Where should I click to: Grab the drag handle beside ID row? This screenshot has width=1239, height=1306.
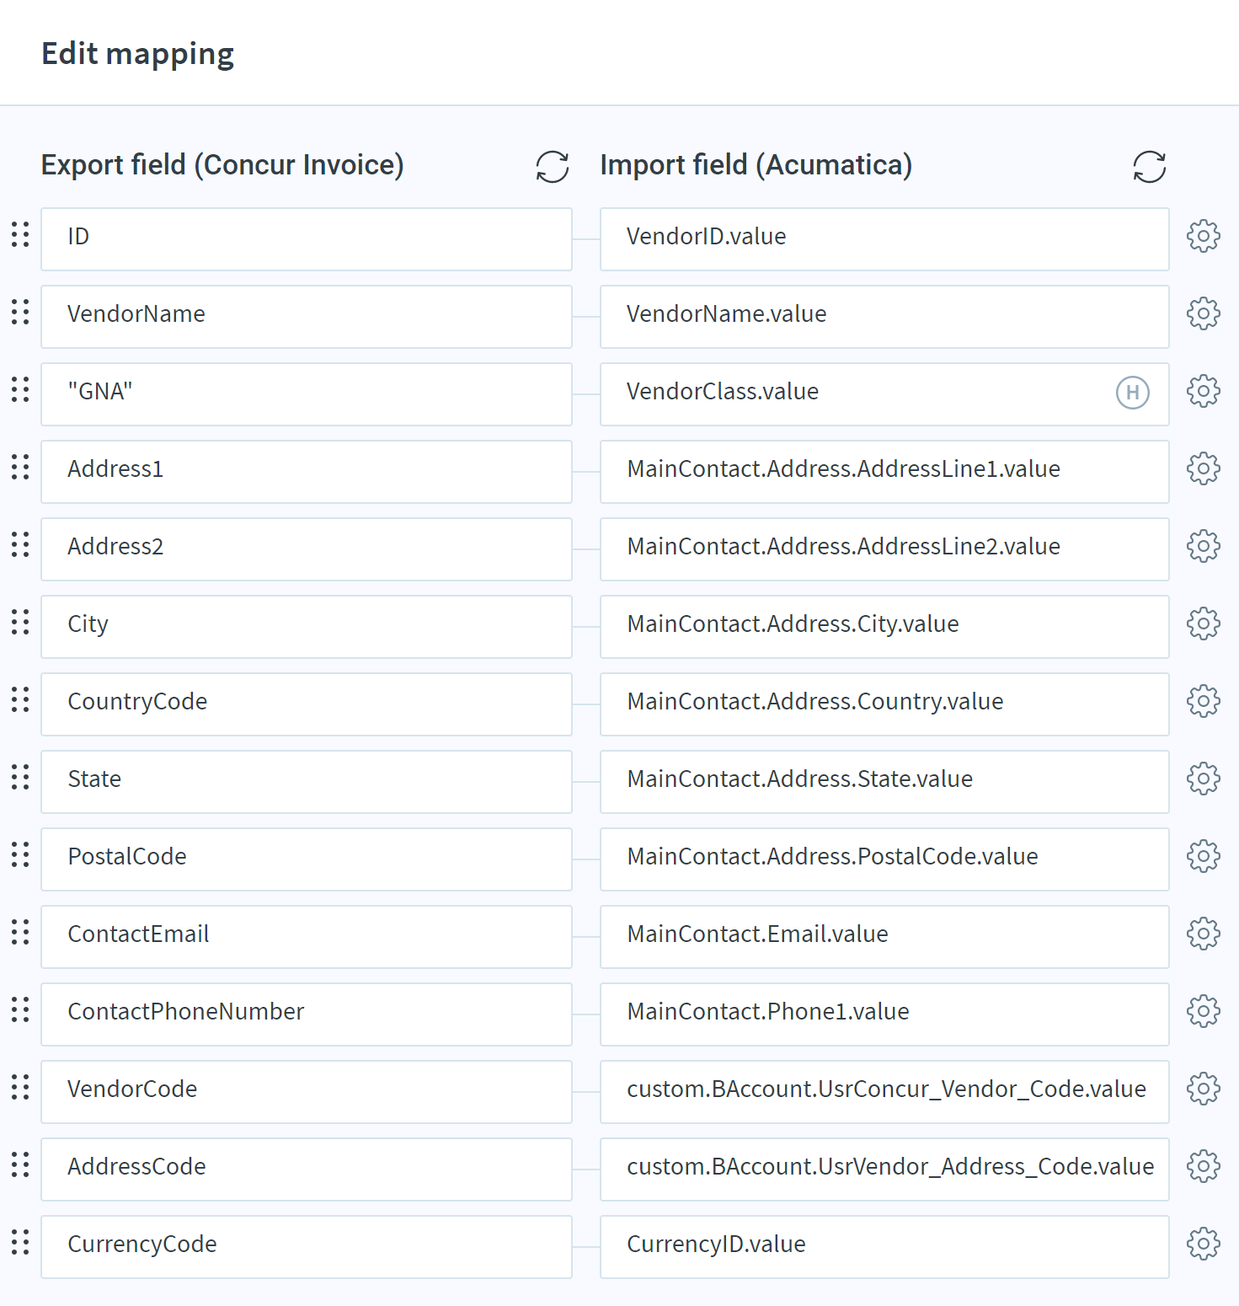coord(20,235)
